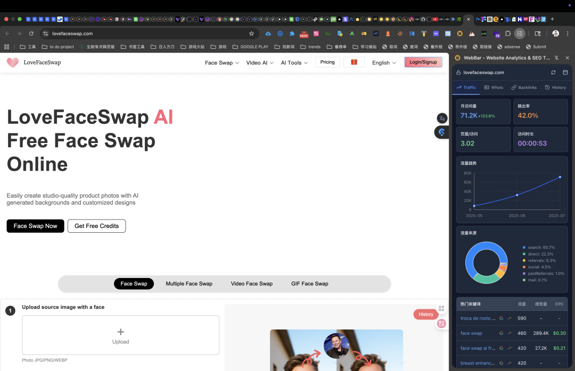The width and height of the screenshot is (575, 371).
Task: Click the WebBar panel layout window icon
Action: [565, 72]
